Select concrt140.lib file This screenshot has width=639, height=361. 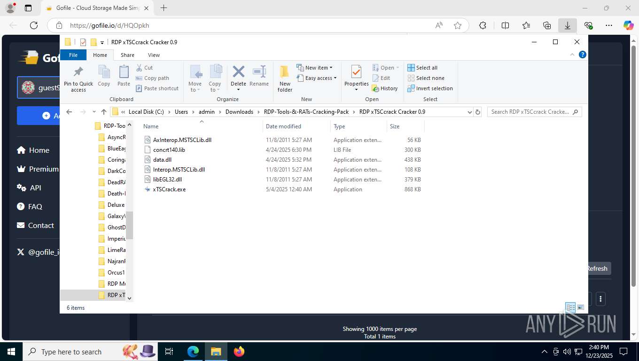click(x=169, y=150)
